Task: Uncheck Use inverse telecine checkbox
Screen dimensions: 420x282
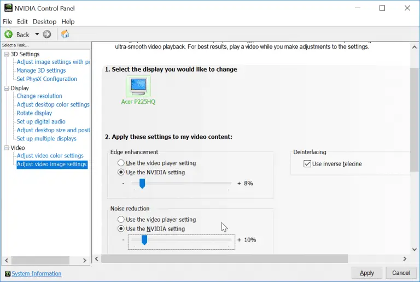Action: (x=307, y=164)
